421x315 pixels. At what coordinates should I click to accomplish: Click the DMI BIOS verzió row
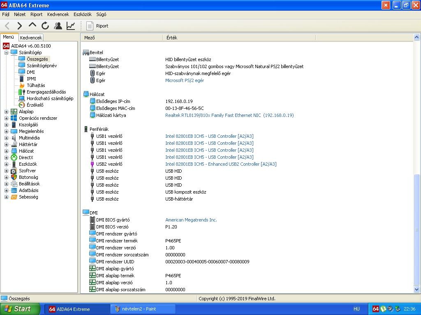(x=247, y=226)
